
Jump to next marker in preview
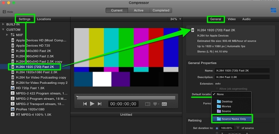[x=99, y=104]
